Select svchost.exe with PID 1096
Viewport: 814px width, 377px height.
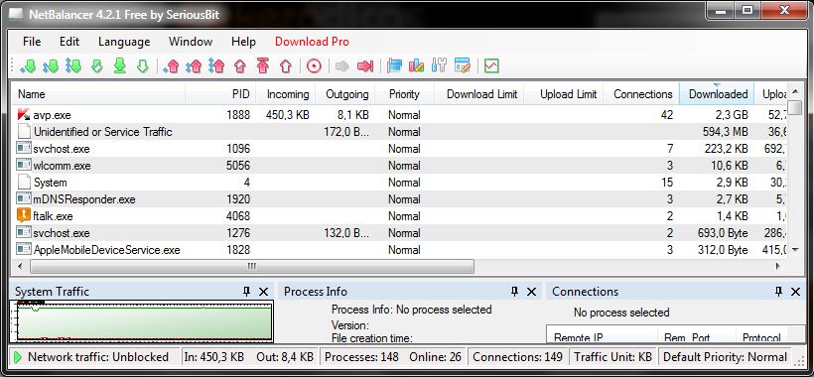(x=400, y=149)
